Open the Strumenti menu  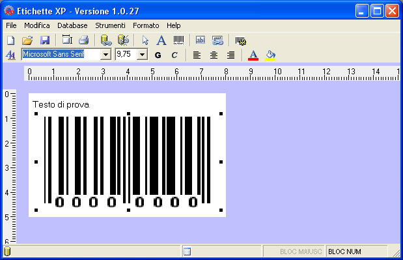point(110,25)
